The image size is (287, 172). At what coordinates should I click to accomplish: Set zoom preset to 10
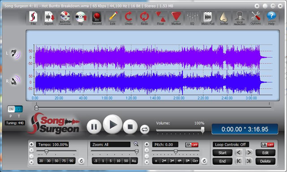pos(118,161)
